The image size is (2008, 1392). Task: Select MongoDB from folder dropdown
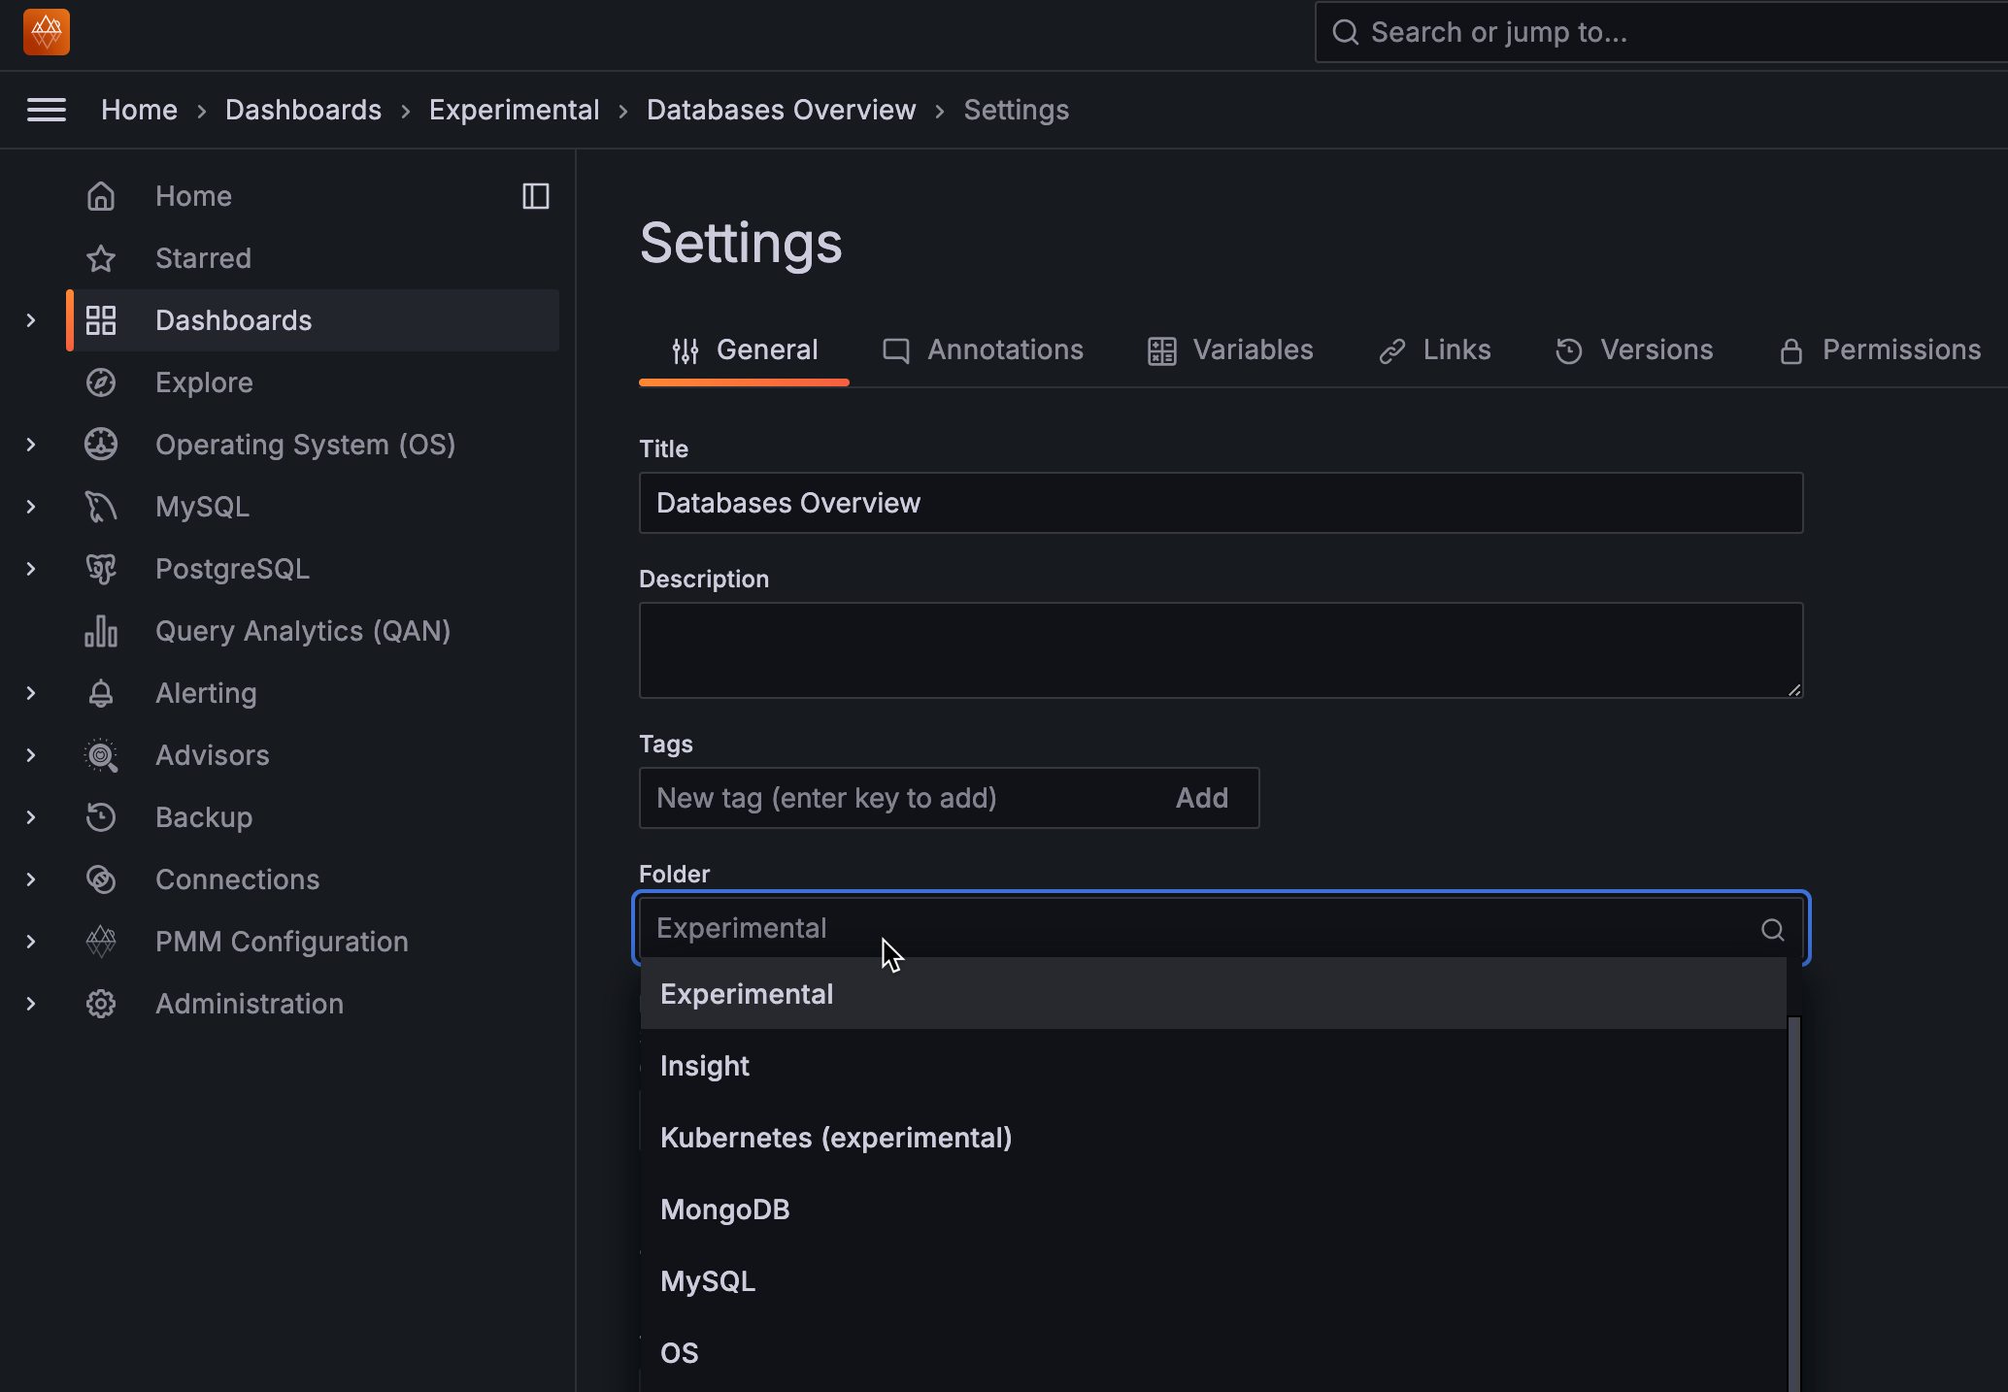725,1210
